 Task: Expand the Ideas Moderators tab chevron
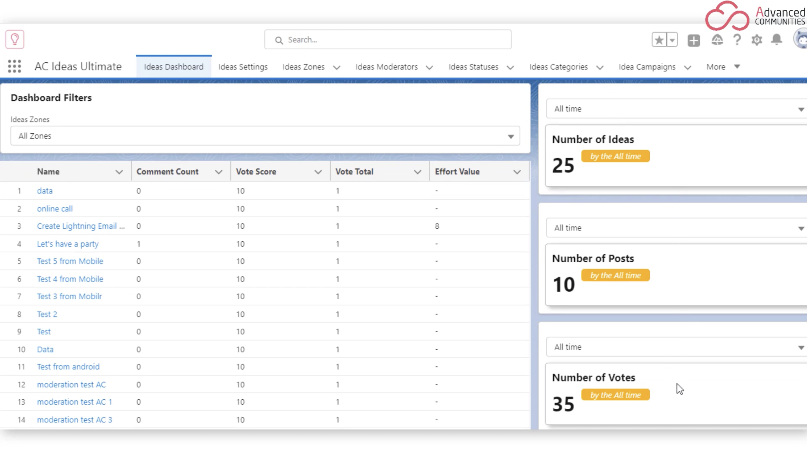point(430,67)
